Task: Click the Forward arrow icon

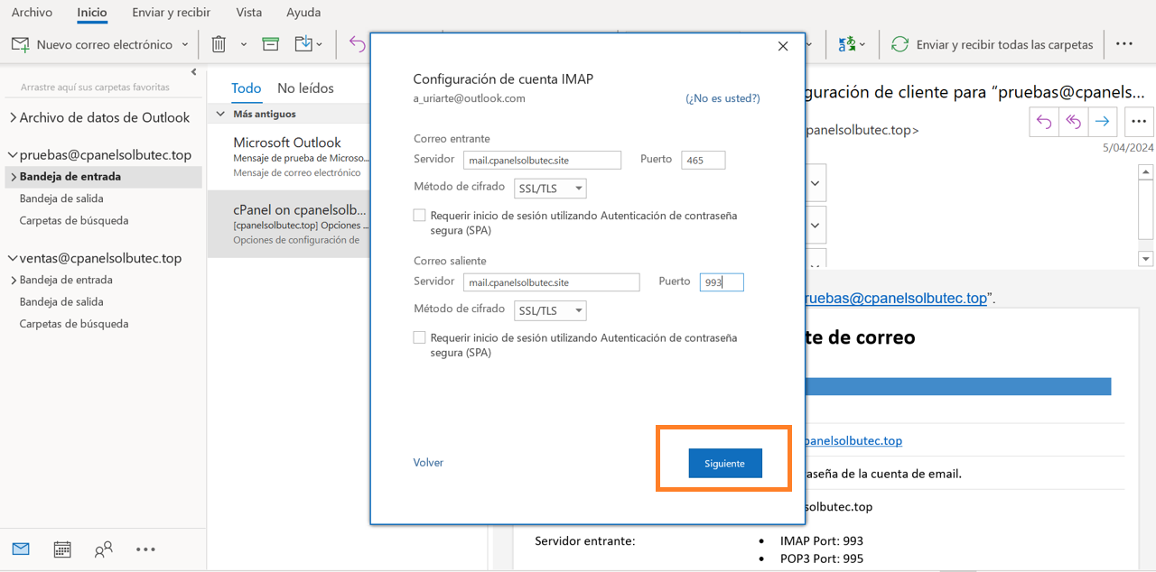Action: pos(1102,122)
